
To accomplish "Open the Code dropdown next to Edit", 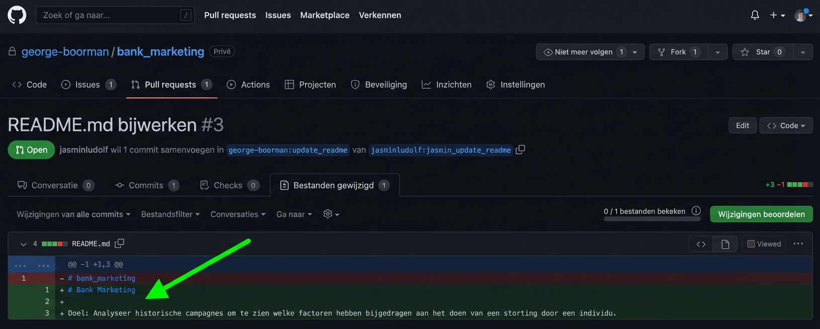I will [786, 125].
